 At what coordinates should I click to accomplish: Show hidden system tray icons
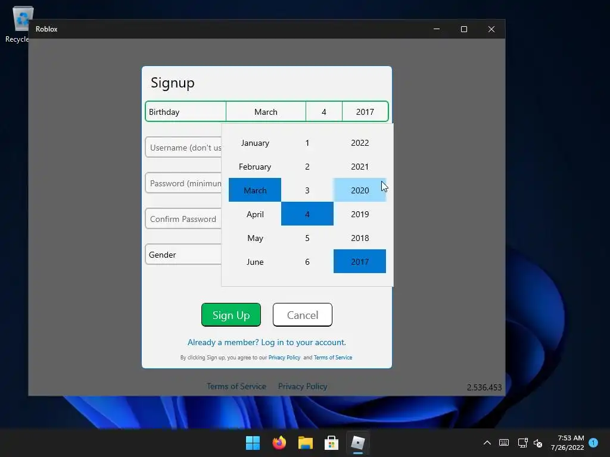click(487, 443)
